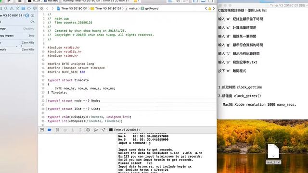Click clock_gettime line in the notes window
Viewport: 308px width, 173px height.
[240, 87]
